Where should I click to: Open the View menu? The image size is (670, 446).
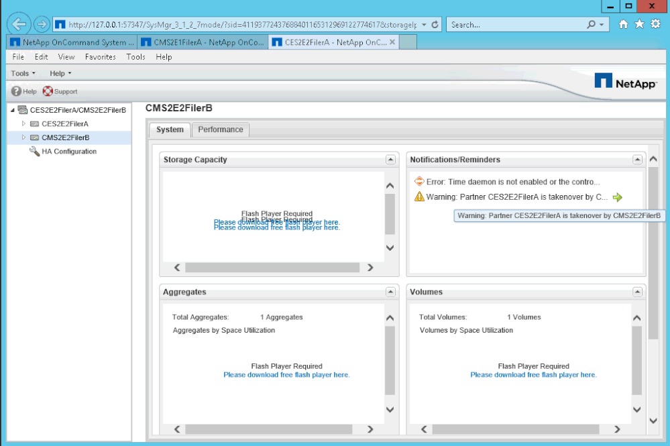[66, 57]
